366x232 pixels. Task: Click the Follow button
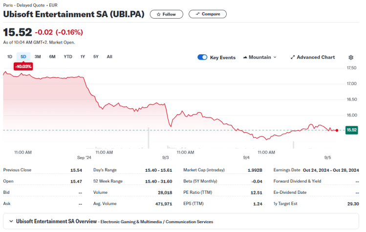(167, 14)
